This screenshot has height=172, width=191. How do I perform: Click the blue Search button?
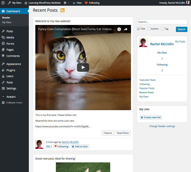point(181,29)
